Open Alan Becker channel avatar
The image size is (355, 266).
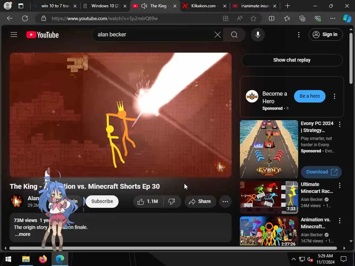[x=17, y=201]
